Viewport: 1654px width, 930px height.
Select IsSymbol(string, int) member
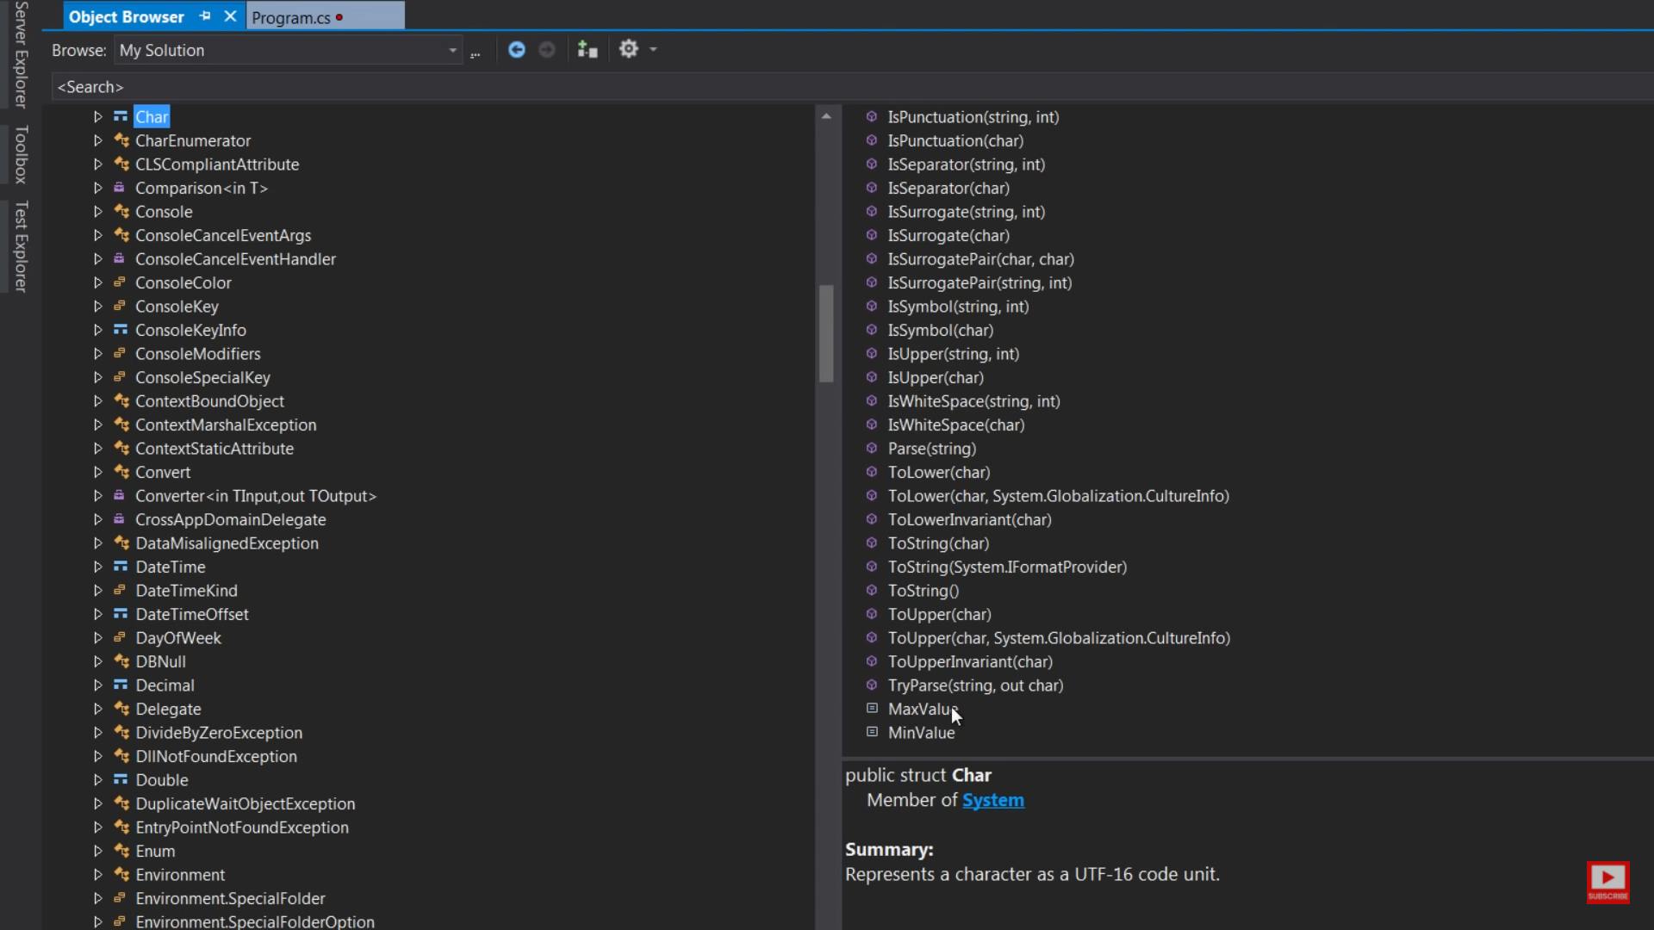tap(958, 307)
